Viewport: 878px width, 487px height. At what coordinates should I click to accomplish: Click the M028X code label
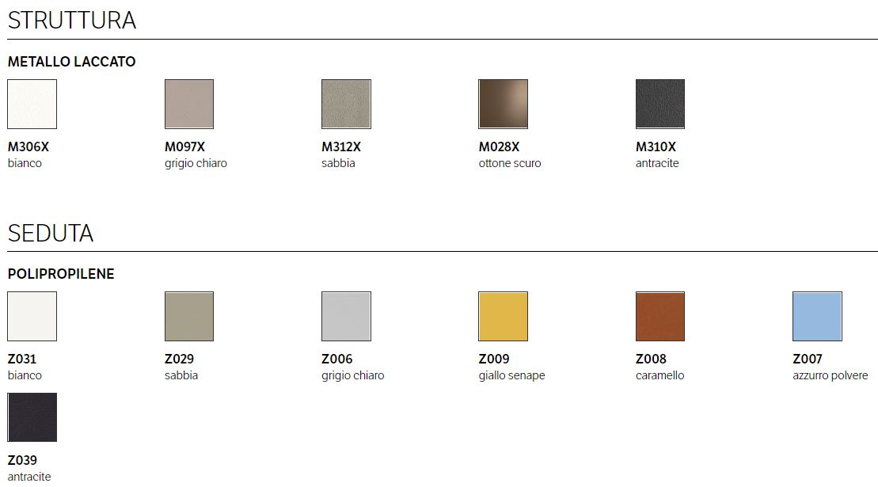tap(499, 146)
